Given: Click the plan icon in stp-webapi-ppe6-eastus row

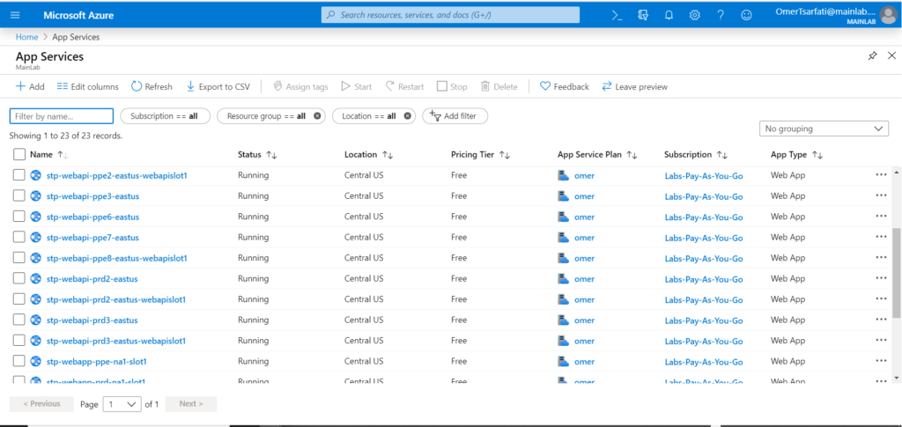Looking at the screenshot, I should coord(563,217).
